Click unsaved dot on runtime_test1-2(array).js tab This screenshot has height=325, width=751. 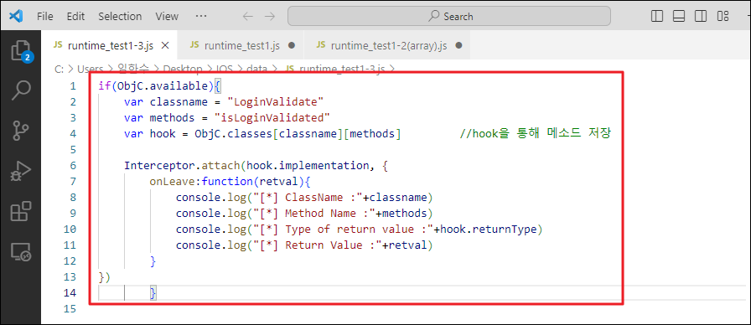(x=458, y=45)
